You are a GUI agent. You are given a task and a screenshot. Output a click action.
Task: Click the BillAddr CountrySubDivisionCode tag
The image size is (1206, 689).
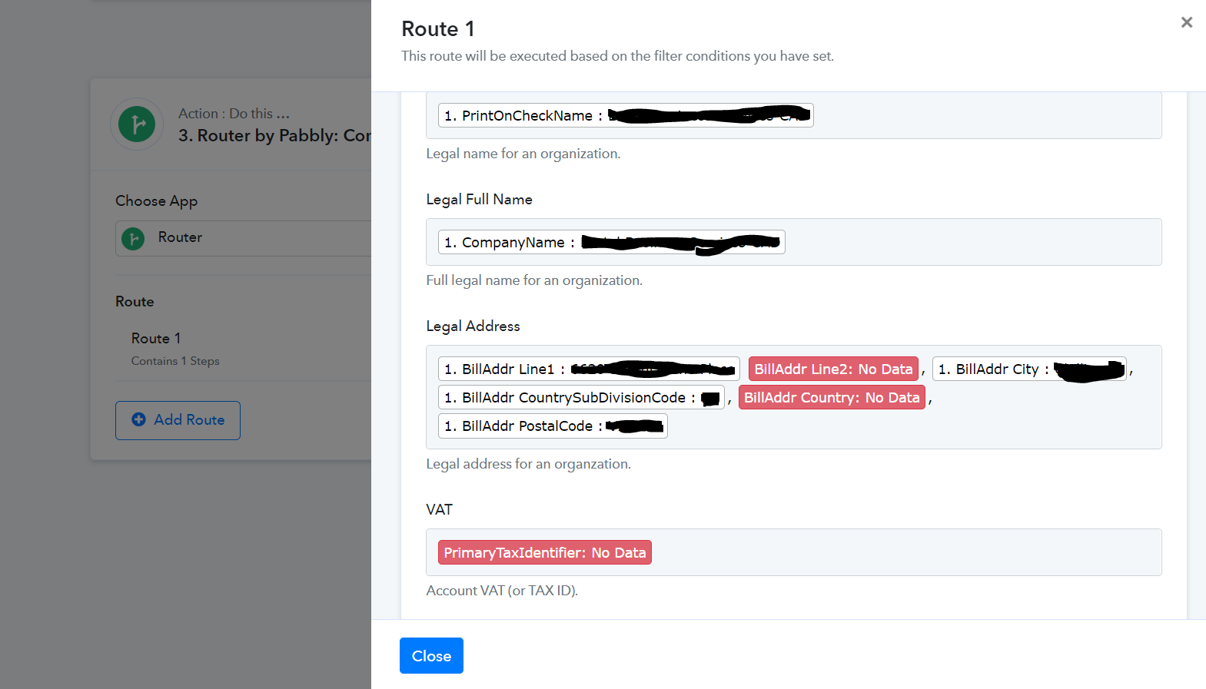click(581, 397)
